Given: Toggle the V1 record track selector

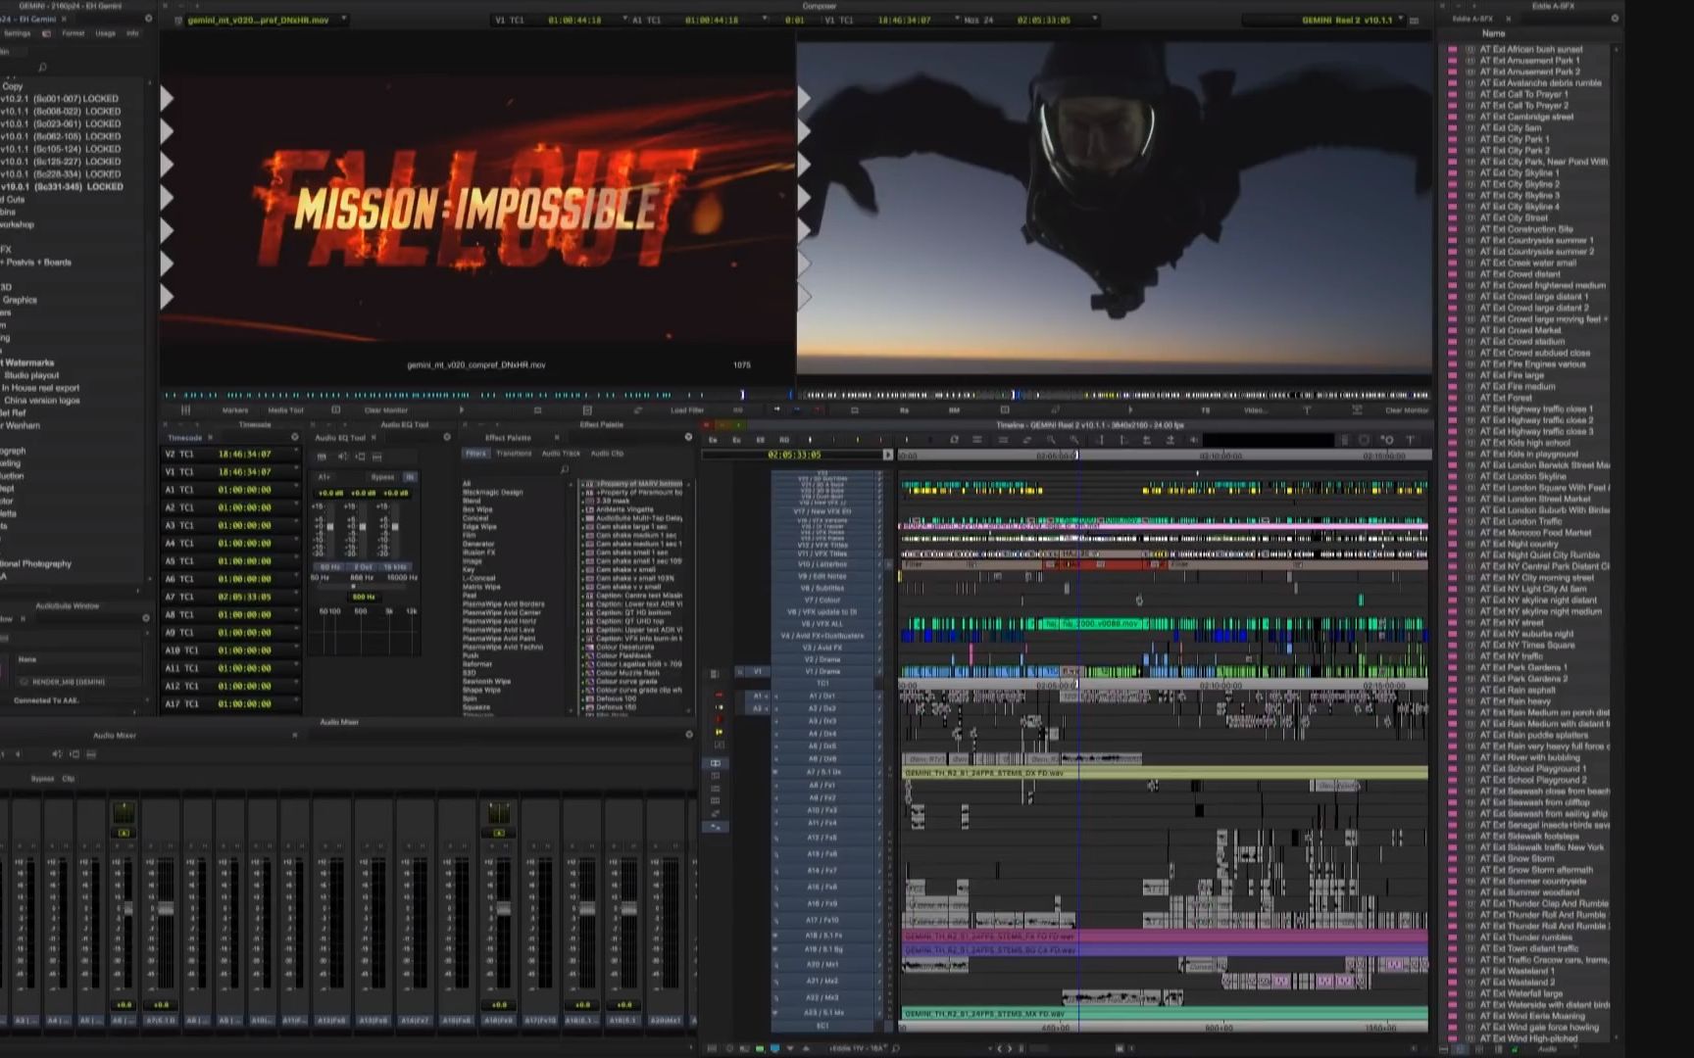Looking at the screenshot, I should [x=822, y=671].
